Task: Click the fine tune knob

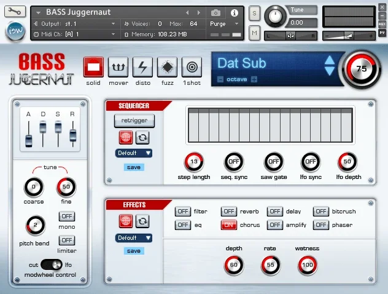Action: [x=66, y=187]
